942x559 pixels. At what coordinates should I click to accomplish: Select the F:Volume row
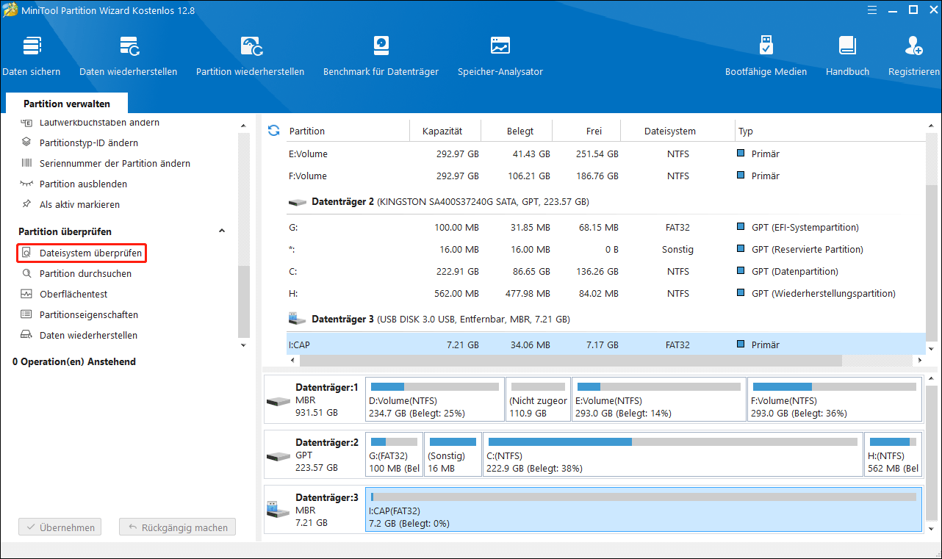point(606,176)
